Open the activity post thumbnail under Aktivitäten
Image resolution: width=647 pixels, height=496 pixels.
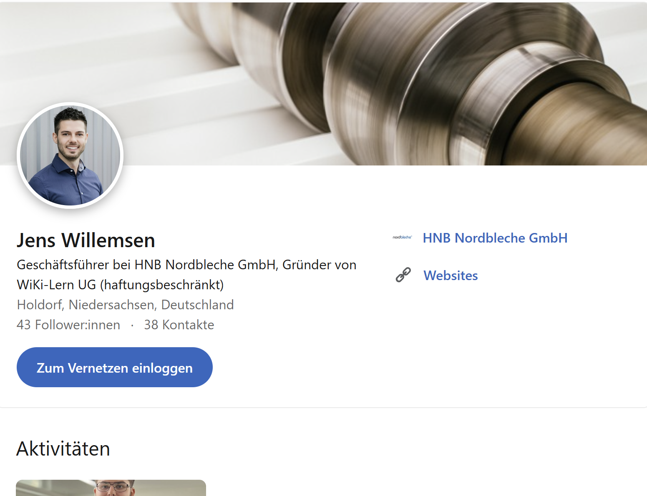(111, 488)
